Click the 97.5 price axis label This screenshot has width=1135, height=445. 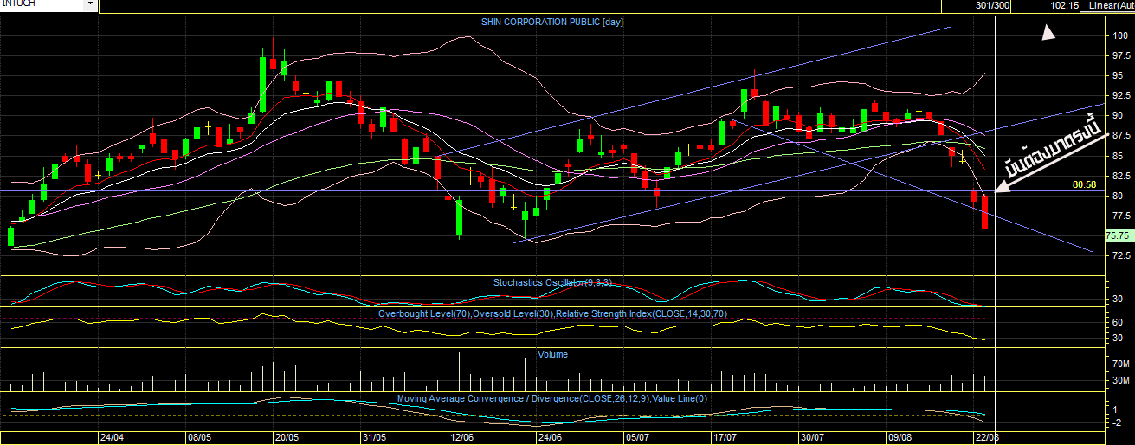coord(1123,55)
